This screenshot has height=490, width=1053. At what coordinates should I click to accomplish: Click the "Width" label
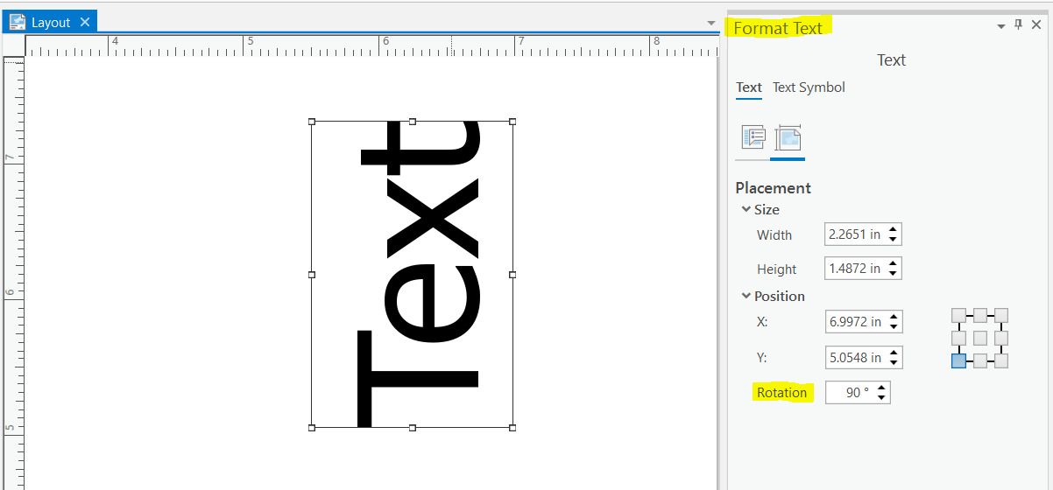tap(774, 234)
